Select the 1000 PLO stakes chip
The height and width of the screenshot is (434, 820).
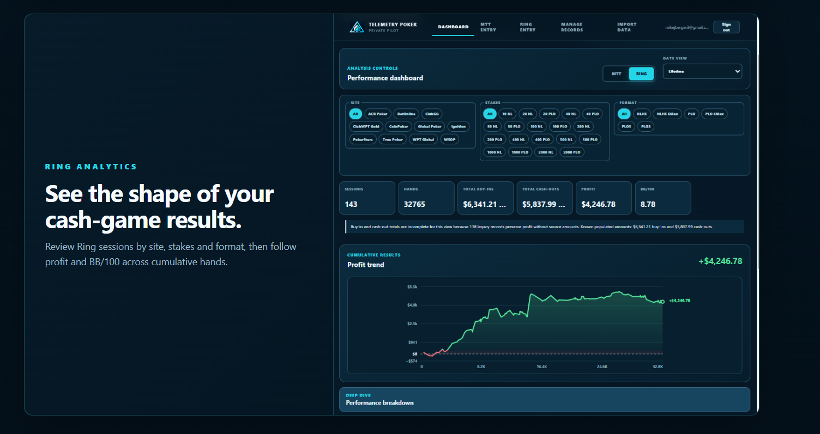[x=521, y=152]
